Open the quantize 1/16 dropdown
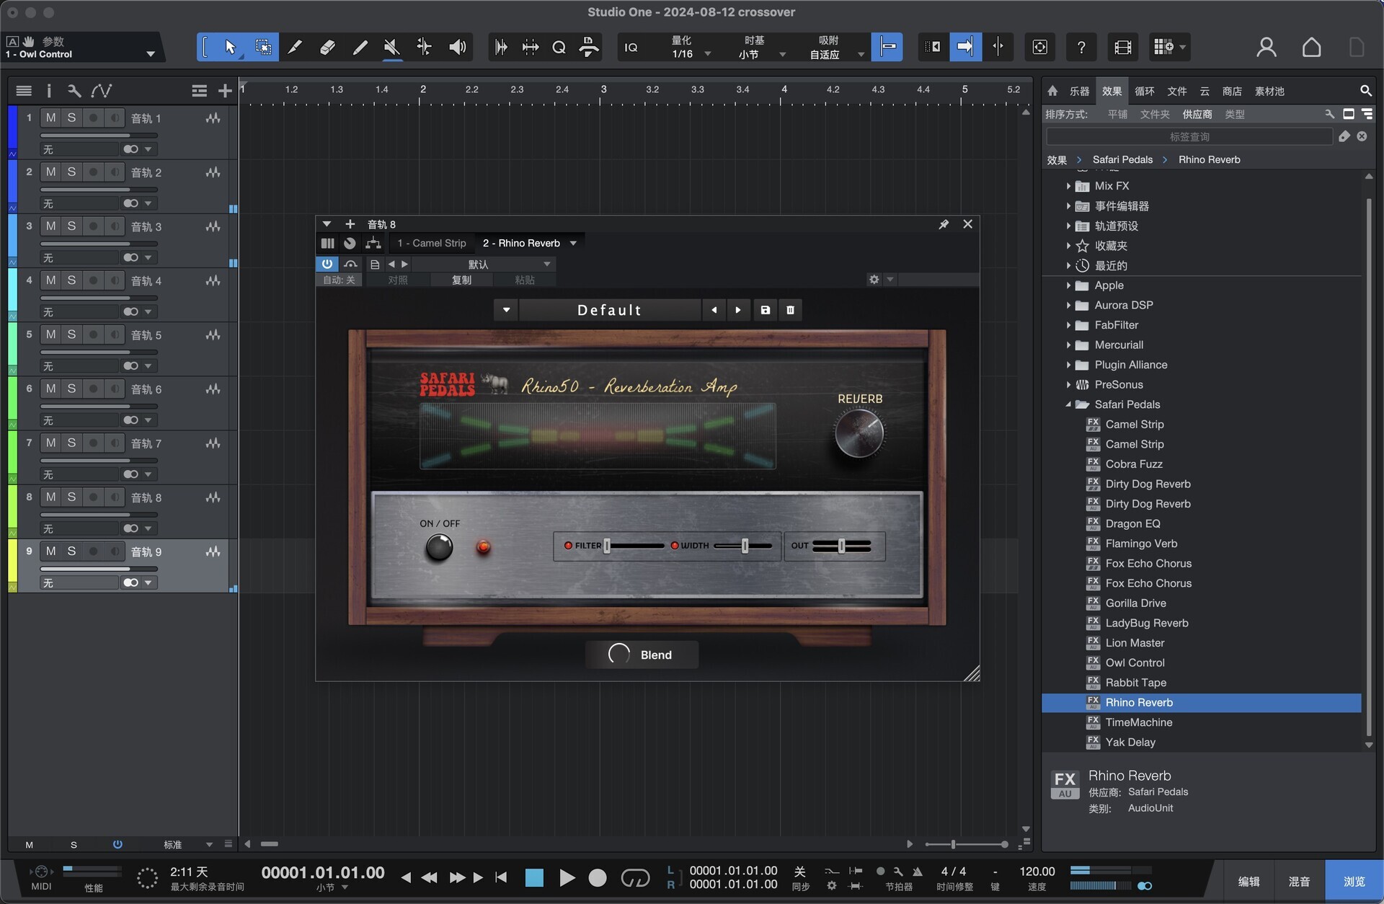This screenshot has width=1384, height=904. (708, 54)
